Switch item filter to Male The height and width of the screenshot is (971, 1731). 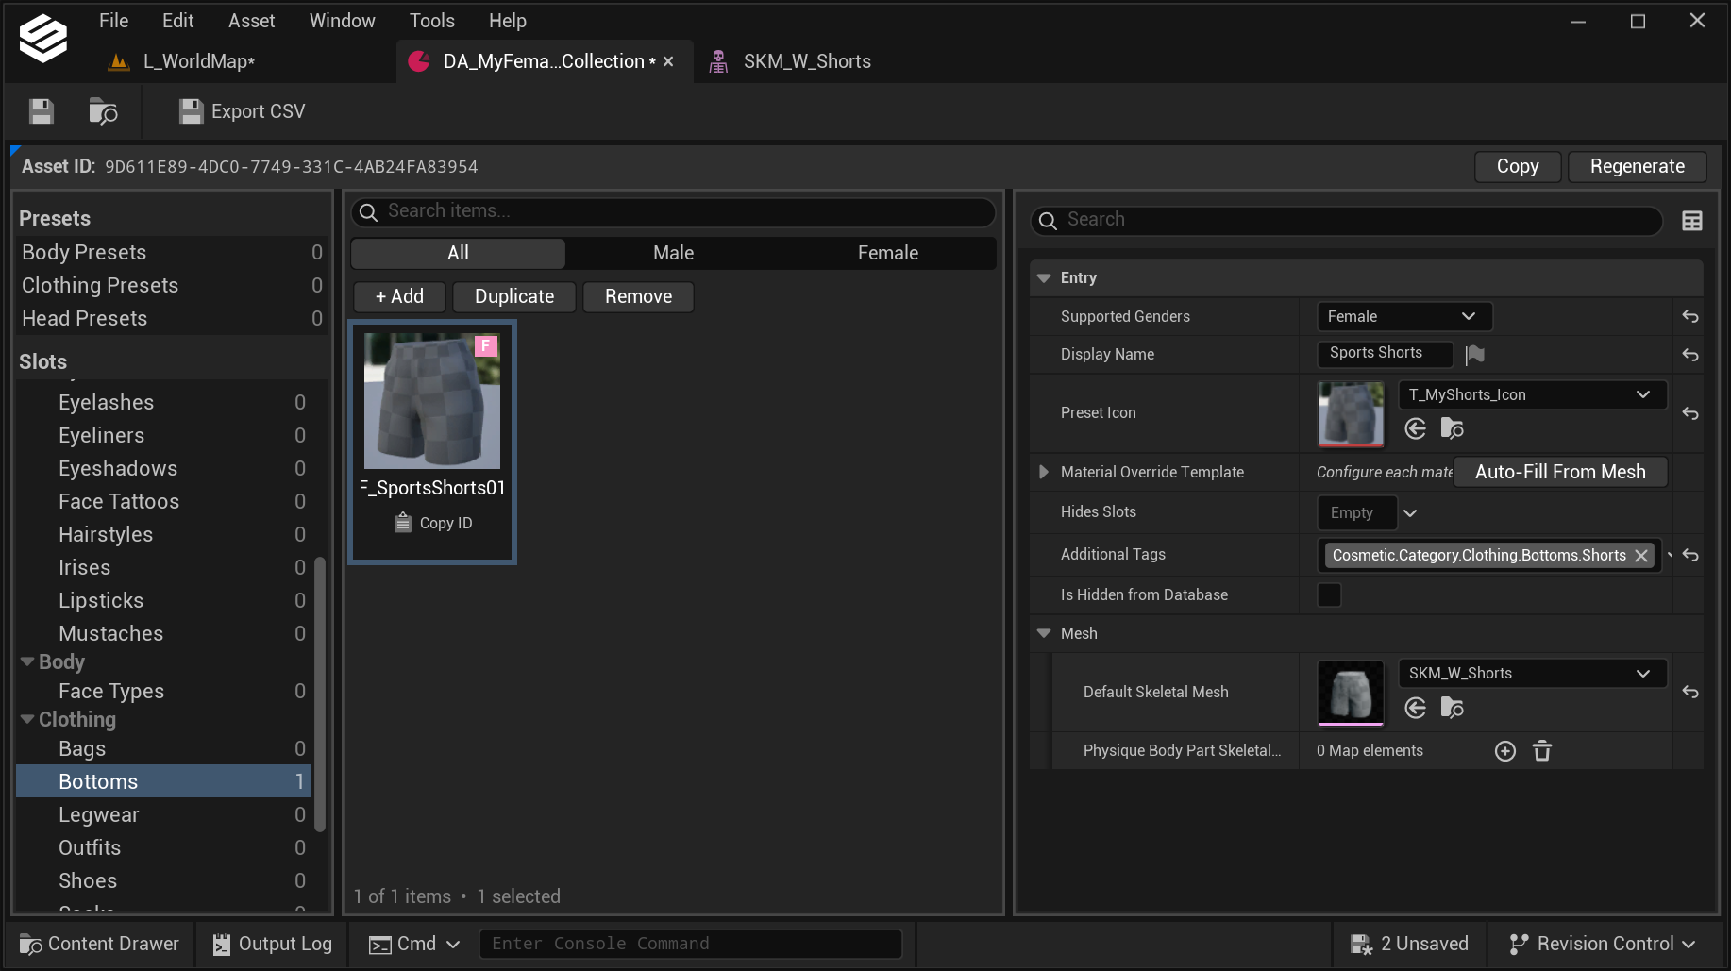(x=673, y=253)
